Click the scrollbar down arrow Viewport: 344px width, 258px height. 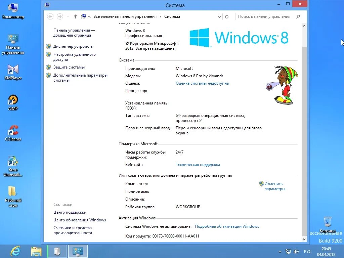304,239
